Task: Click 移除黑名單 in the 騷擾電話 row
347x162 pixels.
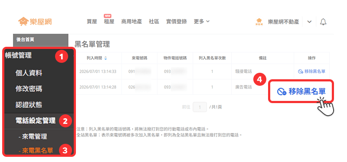Action: pyautogui.click(x=311, y=71)
